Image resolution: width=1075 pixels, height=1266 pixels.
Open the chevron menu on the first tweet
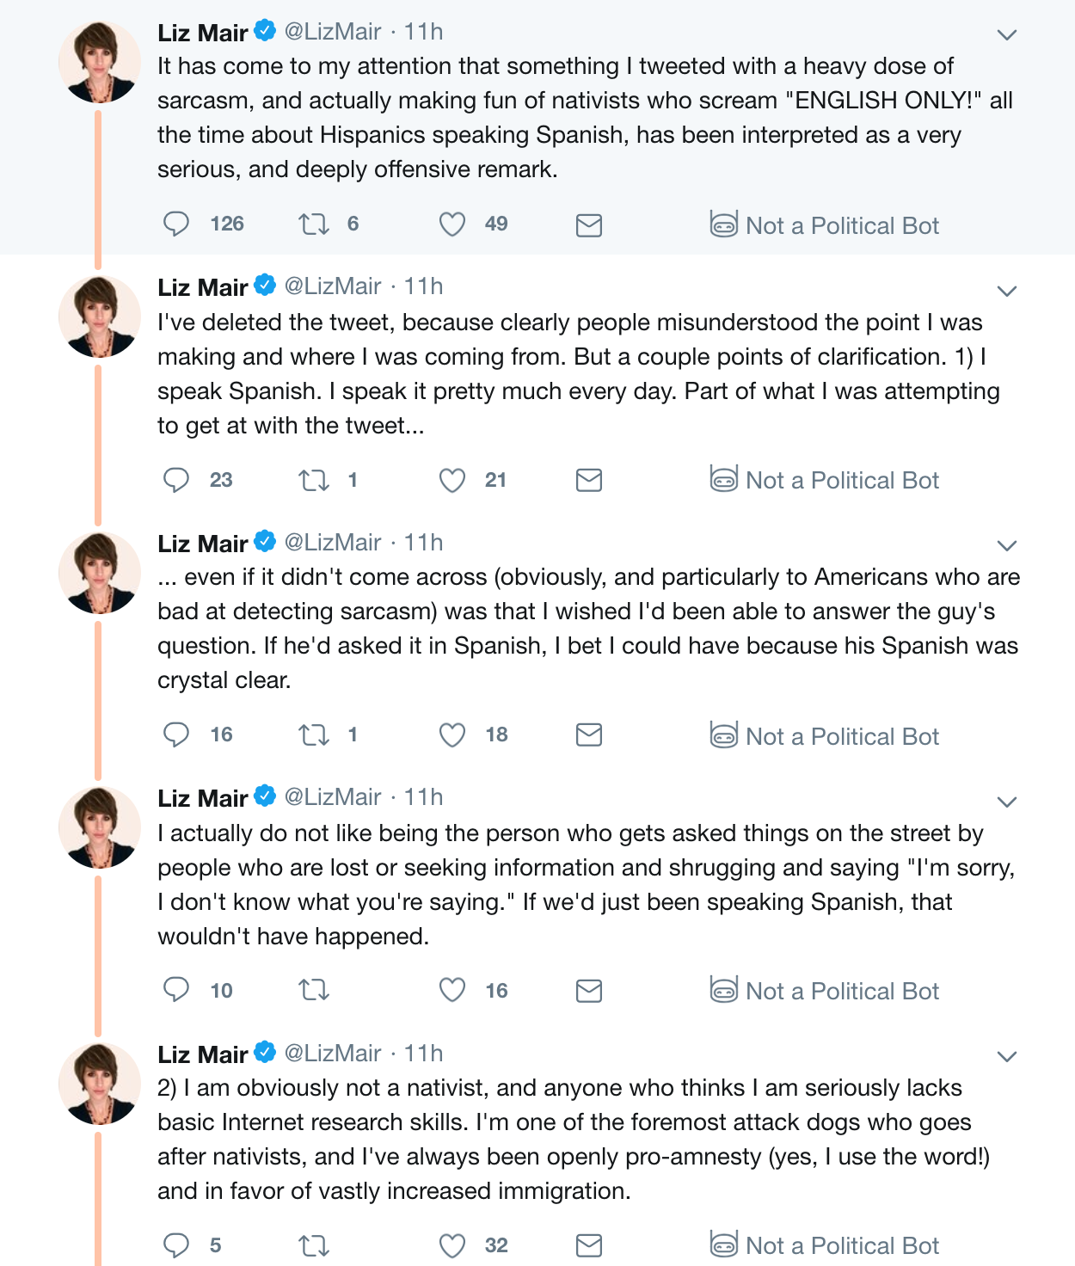(1007, 35)
